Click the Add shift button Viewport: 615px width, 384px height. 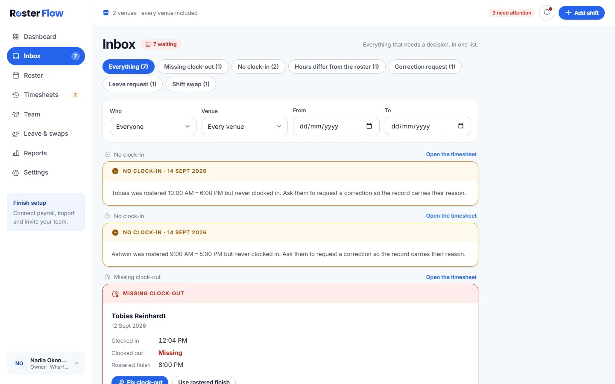(582, 13)
